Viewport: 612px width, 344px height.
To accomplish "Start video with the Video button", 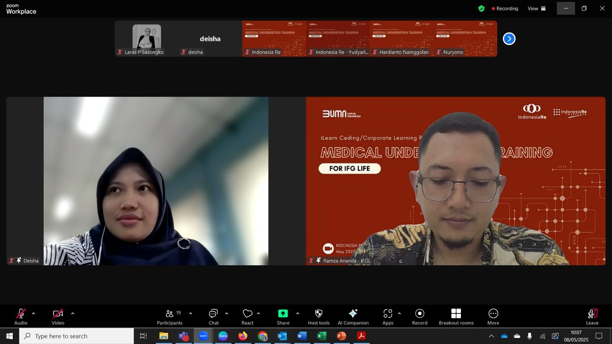I will (58, 316).
